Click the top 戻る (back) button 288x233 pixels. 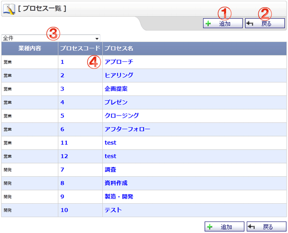265,23
